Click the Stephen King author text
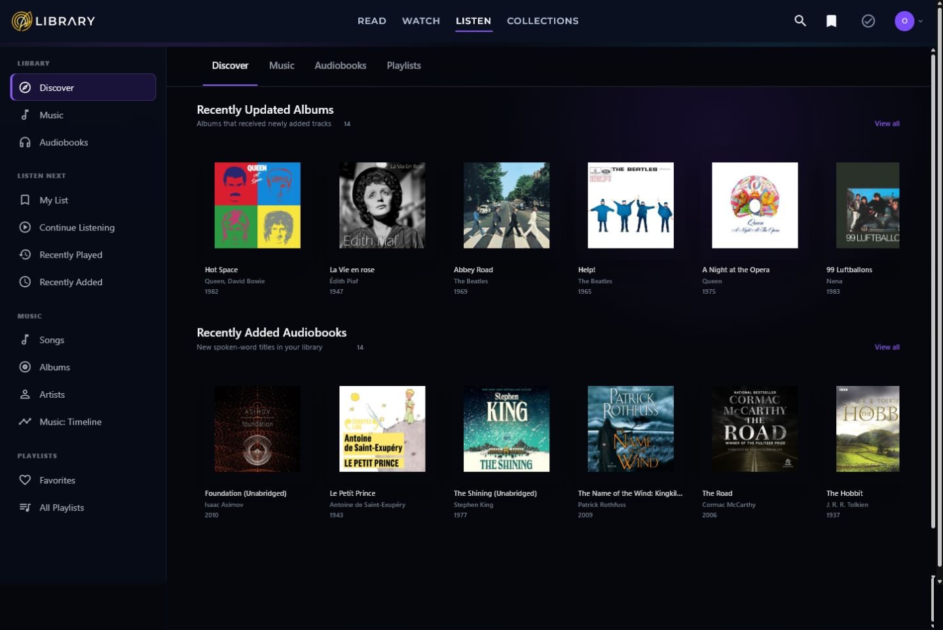This screenshot has width=943, height=630. (x=473, y=505)
